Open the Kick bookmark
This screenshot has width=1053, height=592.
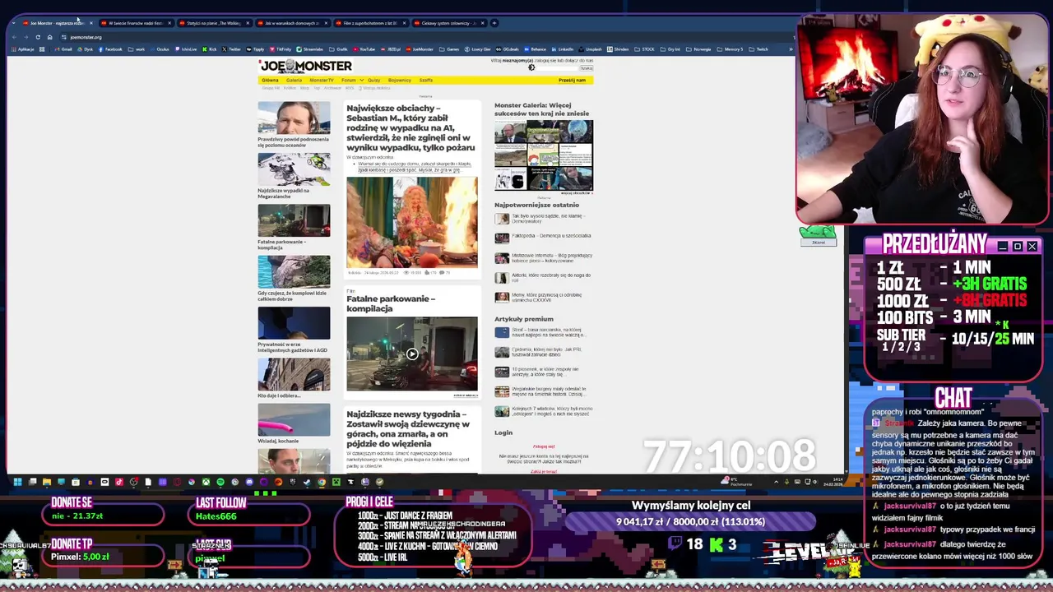coord(209,49)
